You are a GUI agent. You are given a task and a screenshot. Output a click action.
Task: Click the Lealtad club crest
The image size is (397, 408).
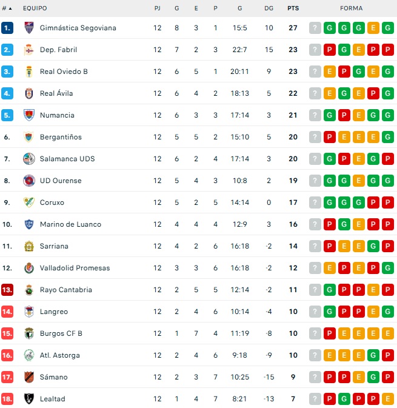[28, 399]
